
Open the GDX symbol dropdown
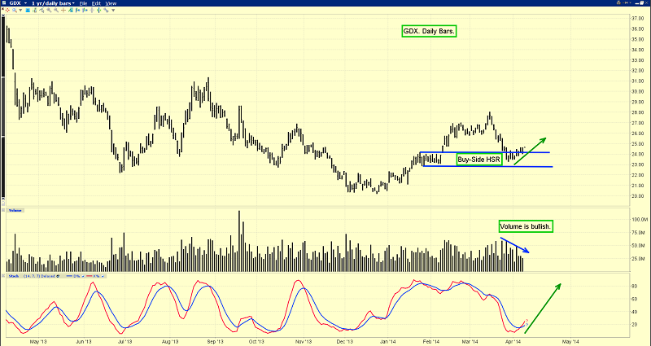click(x=15, y=3)
